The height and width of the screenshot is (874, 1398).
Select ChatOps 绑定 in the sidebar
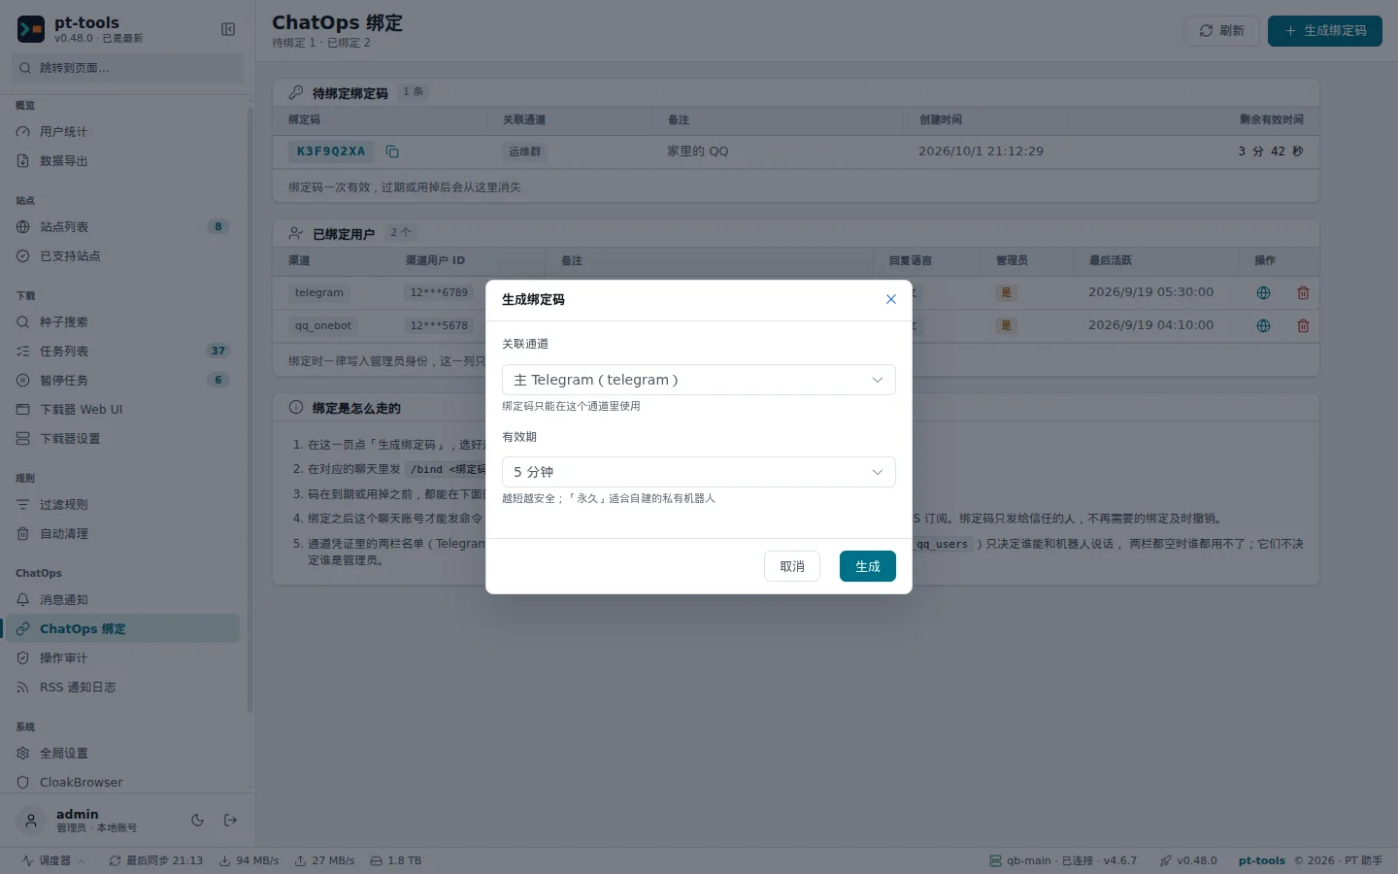click(x=122, y=629)
